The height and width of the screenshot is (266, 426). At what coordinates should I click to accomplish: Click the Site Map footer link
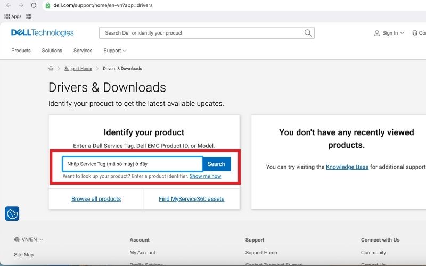coord(23,255)
